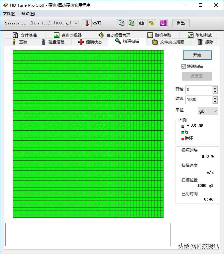
Task: Switch to the 自动噪音管理 tab
Action: [114, 35]
